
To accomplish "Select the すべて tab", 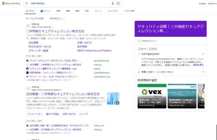I will (30, 11).
